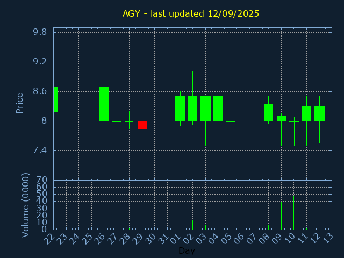
Task: Click the partial green candlestick for day 22
Action: point(56,99)
